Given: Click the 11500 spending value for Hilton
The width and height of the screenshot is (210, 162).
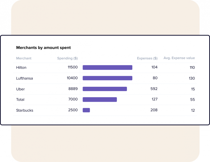Looking at the screenshot, I should [73, 67].
